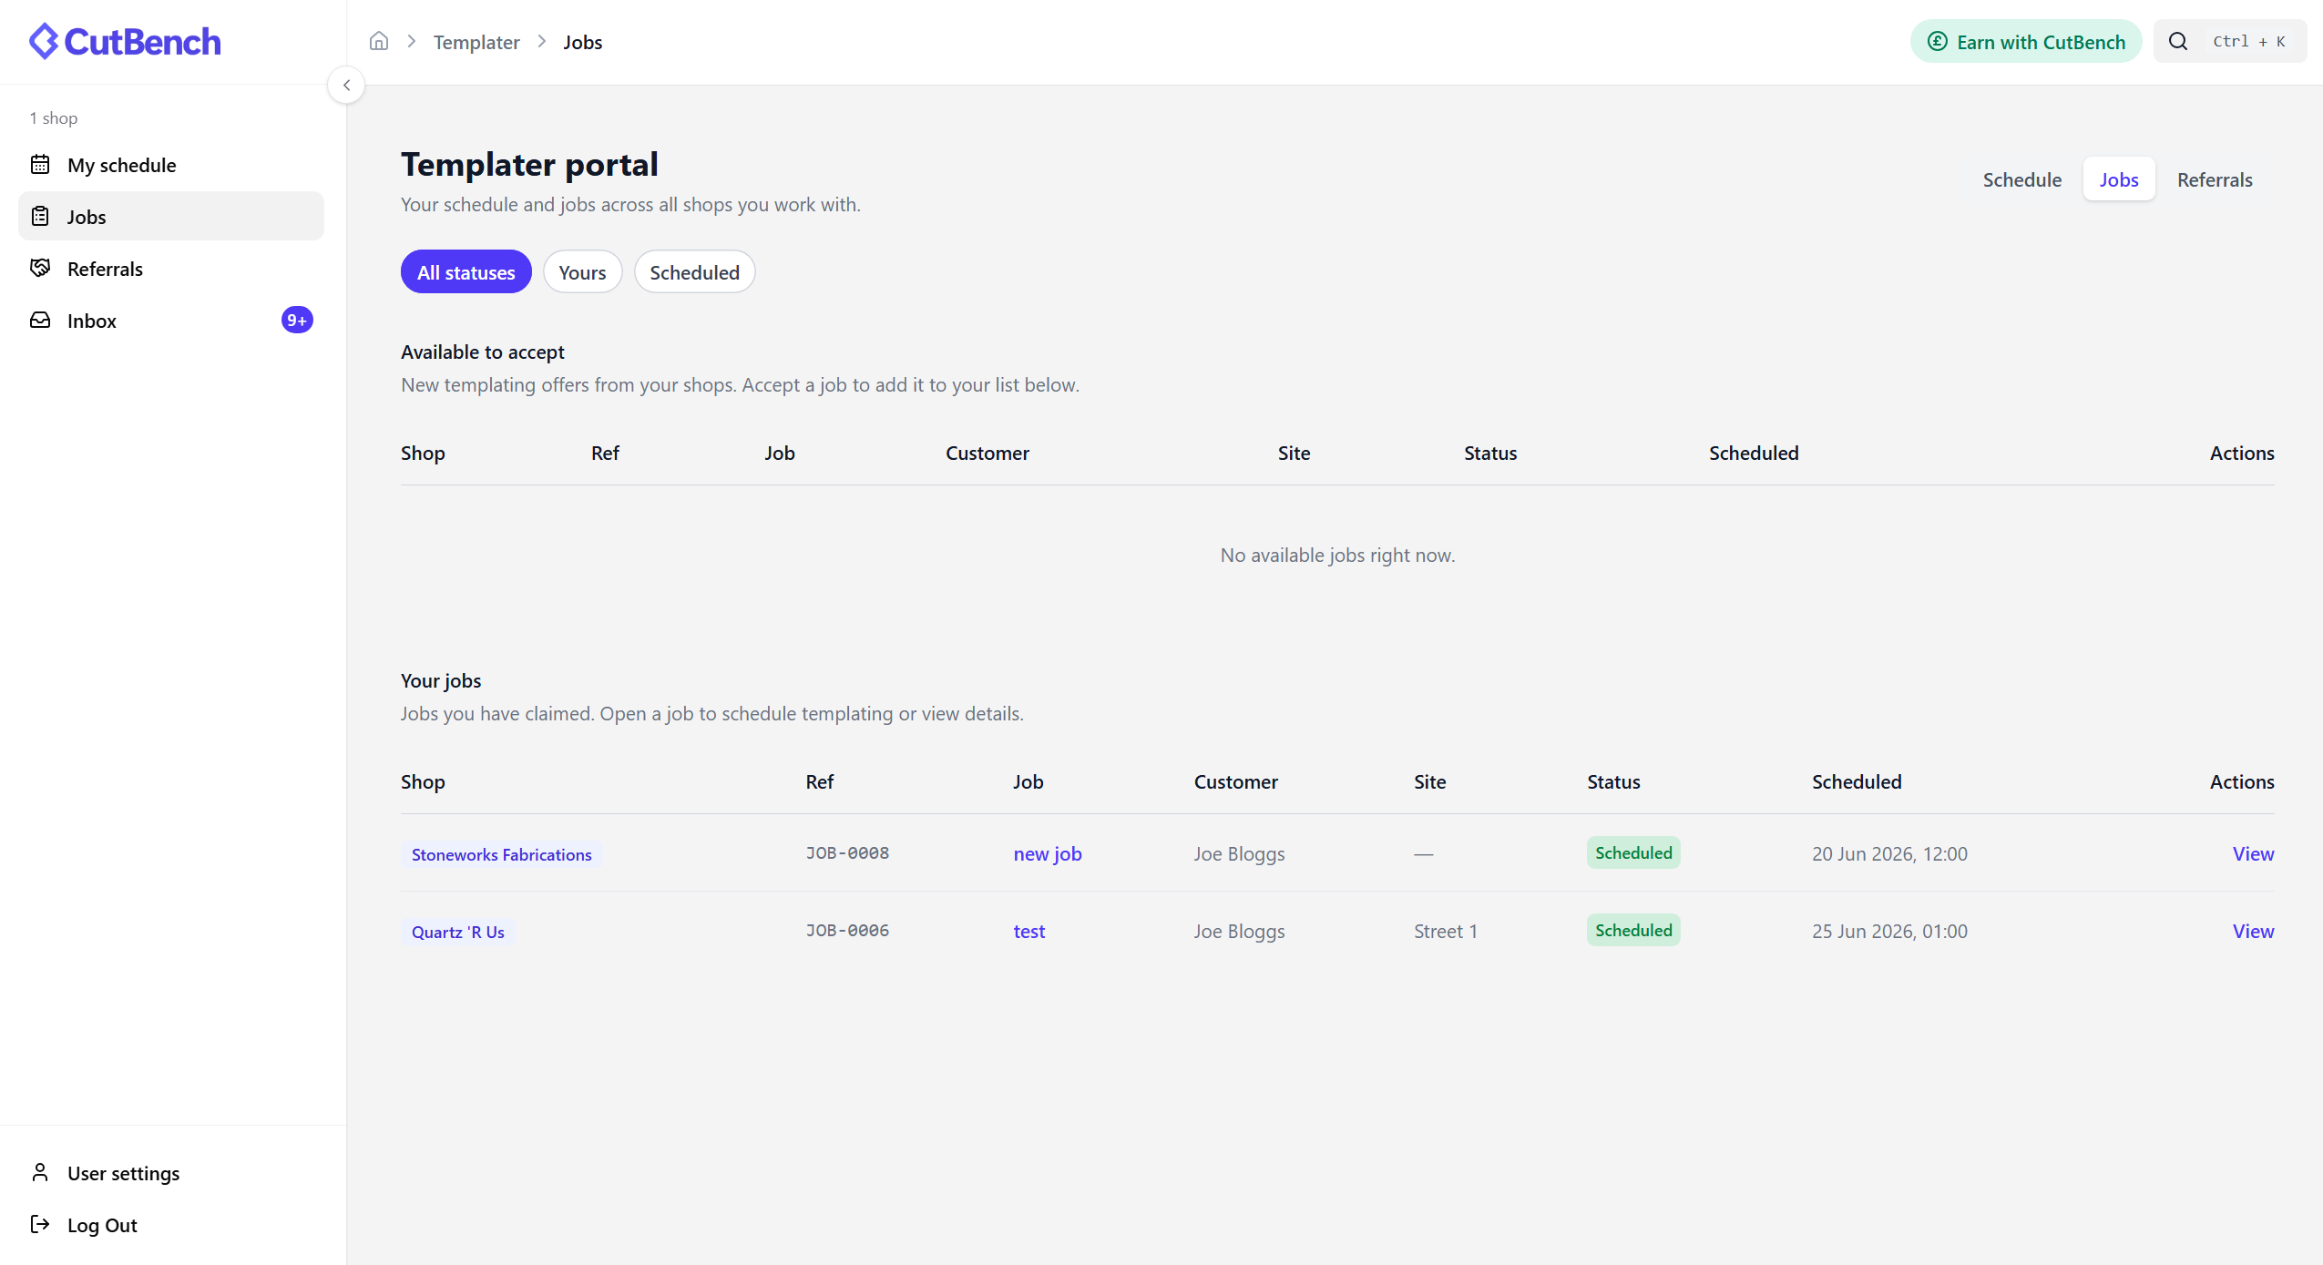Click Joe Bloggs in the JOB-0006 row
The image size is (2323, 1265).
point(1239,931)
